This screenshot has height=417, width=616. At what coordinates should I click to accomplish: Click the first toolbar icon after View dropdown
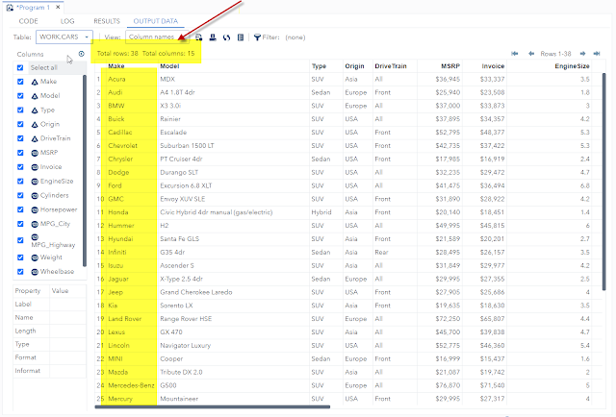[x=199, y=37]
